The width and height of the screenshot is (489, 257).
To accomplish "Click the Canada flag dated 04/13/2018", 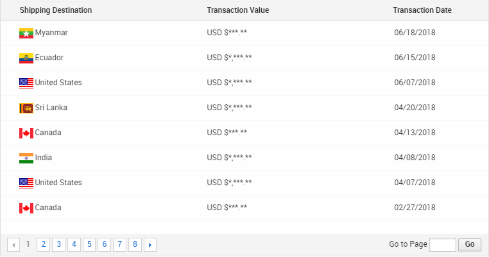I will tap(26, 133).
